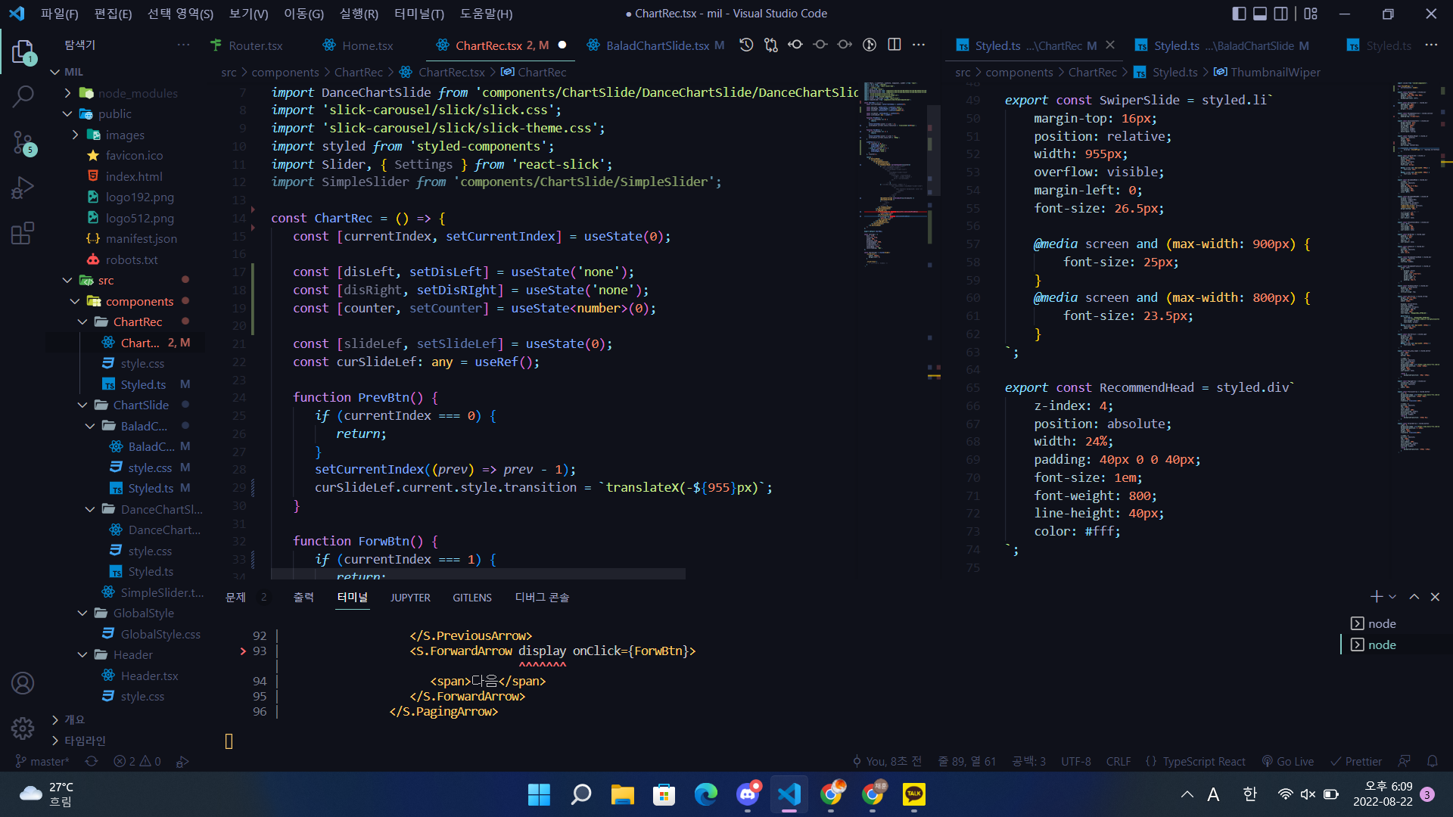1453x817 pixels.
Task: Click Prettier in status bar
Action: (x=1356, y=761)
